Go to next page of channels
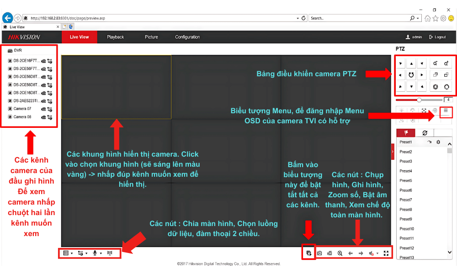 point(361,253)
